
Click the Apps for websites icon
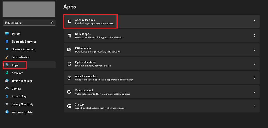(69, 78)
